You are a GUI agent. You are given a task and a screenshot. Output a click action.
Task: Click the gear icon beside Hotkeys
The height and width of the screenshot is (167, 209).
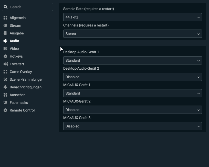(5, 56)
